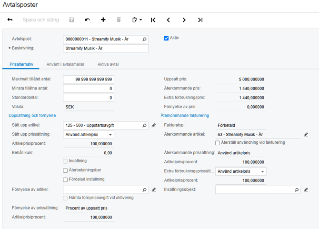Click the Beskrivning text field
The image size is (319, 229).
coord(106,49)
